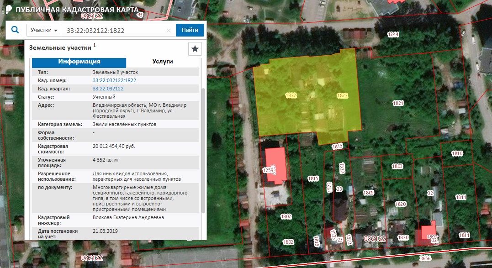Viewport: 492px width, 268px height.
Task: Select parcel label 3656 at the bottom right
Action: tap(425, 258)
